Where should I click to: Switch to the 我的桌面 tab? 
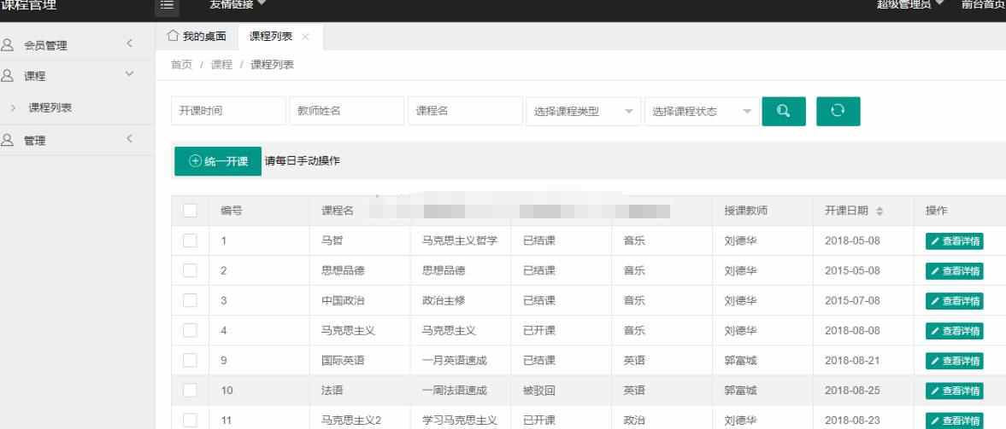click(197, 37)
